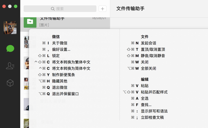Click the 微信 section heading
The width and height of the screenshot is (208, 128).
[56, 37]
